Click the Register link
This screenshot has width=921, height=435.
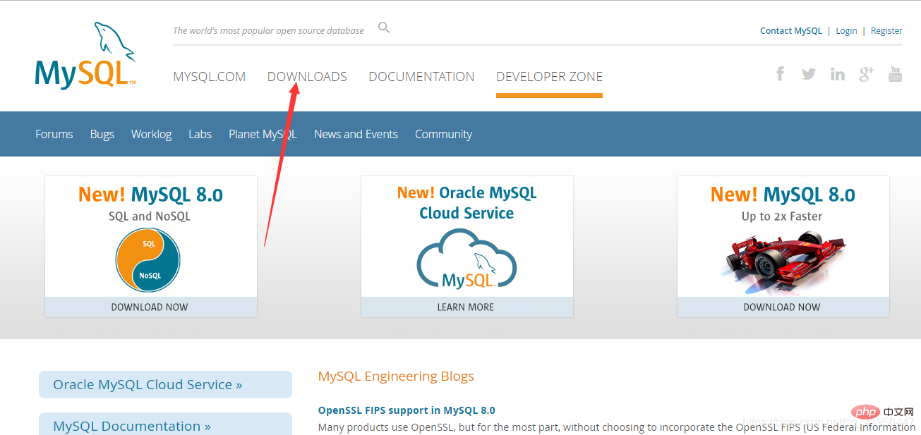point(886,30)
